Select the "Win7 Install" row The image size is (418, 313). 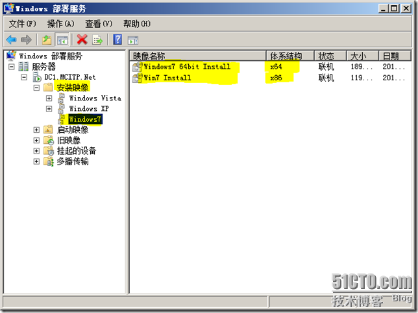(x=271, y=78)
